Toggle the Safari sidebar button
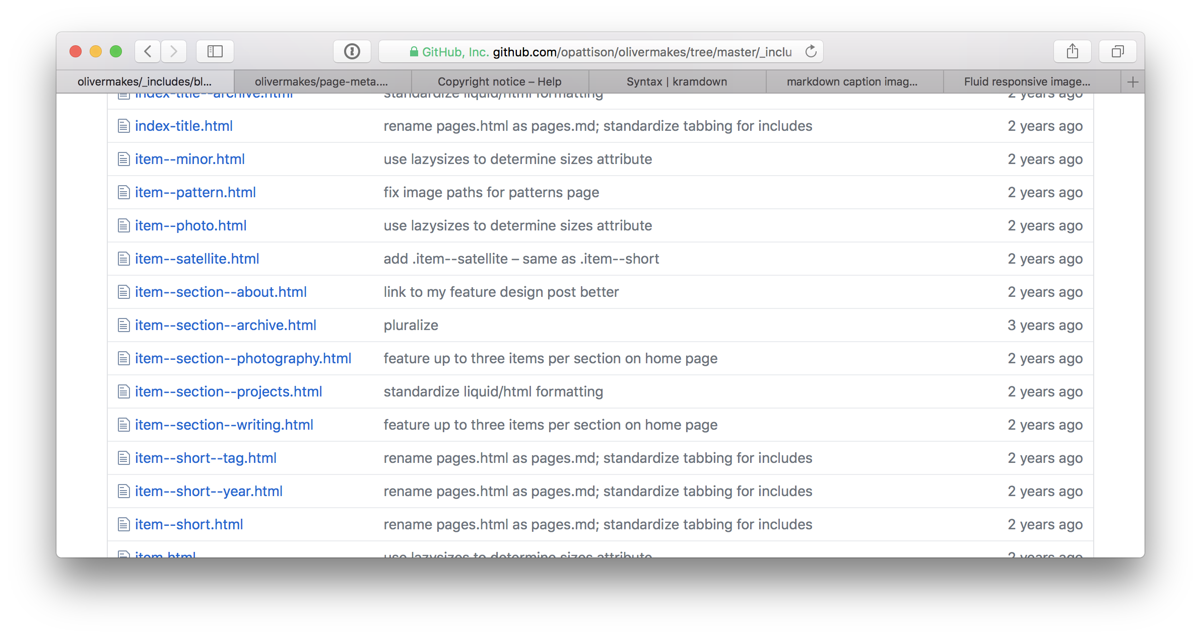Image resolution: width=1201 pixels, height=638 pixels. coord(215,51)
